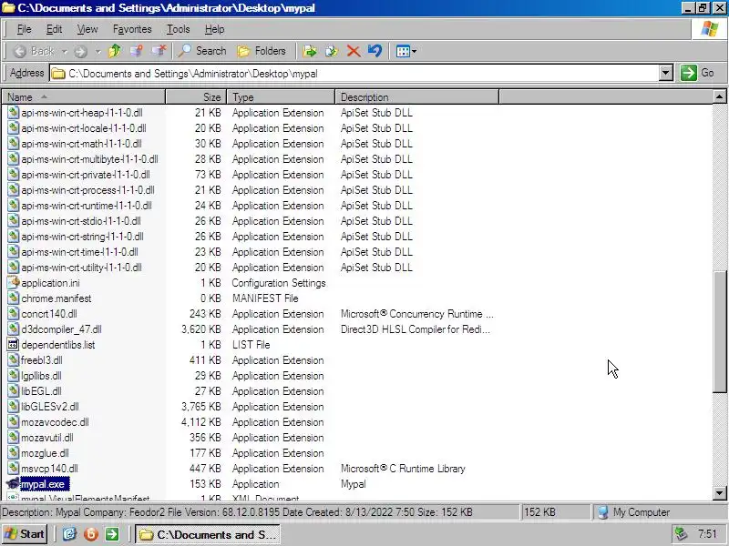Go up one folder level
The height and width of the screenshot is (546, 729).
tap(115, 51)
